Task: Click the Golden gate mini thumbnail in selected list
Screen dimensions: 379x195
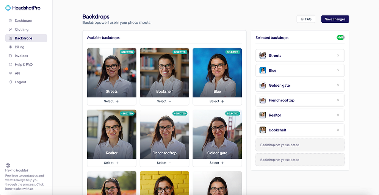Action: (263, 85)
